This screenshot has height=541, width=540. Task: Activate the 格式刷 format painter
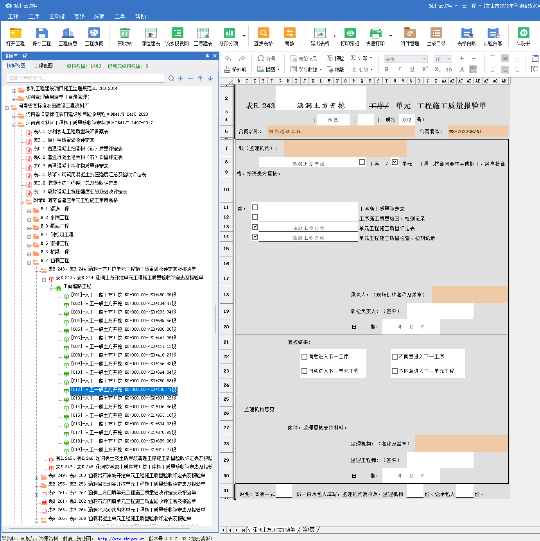coord(235,69)
